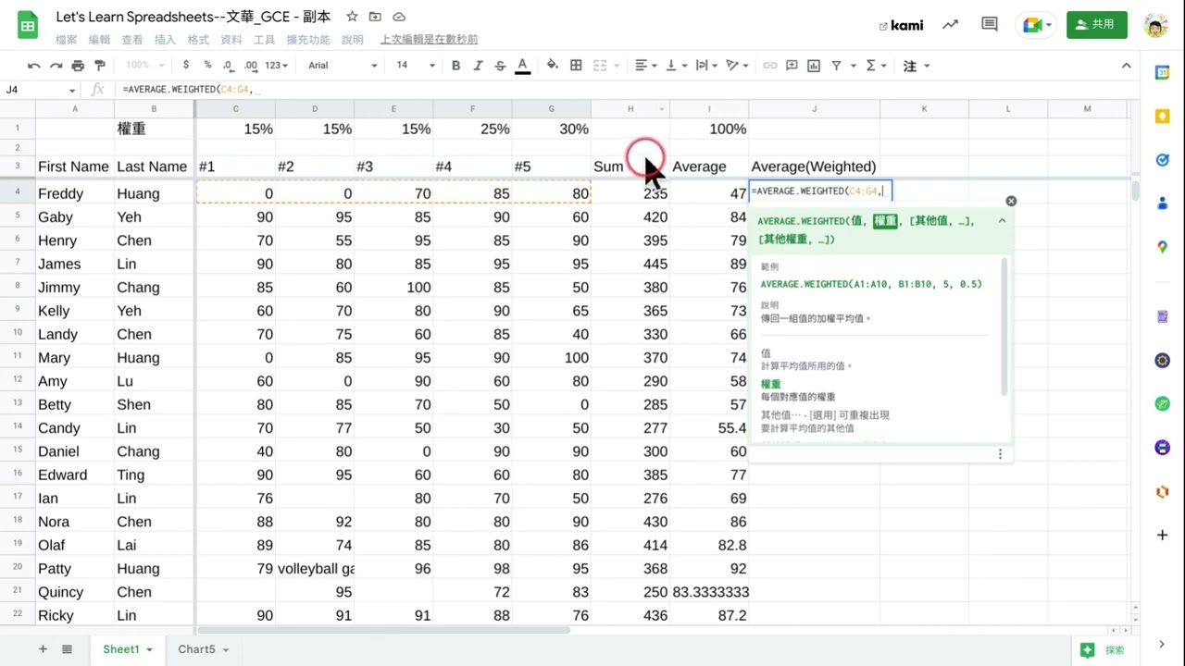Open the Functions sigma menu
This screenshot has height=666, width=1185.
(x=875, y=66)
